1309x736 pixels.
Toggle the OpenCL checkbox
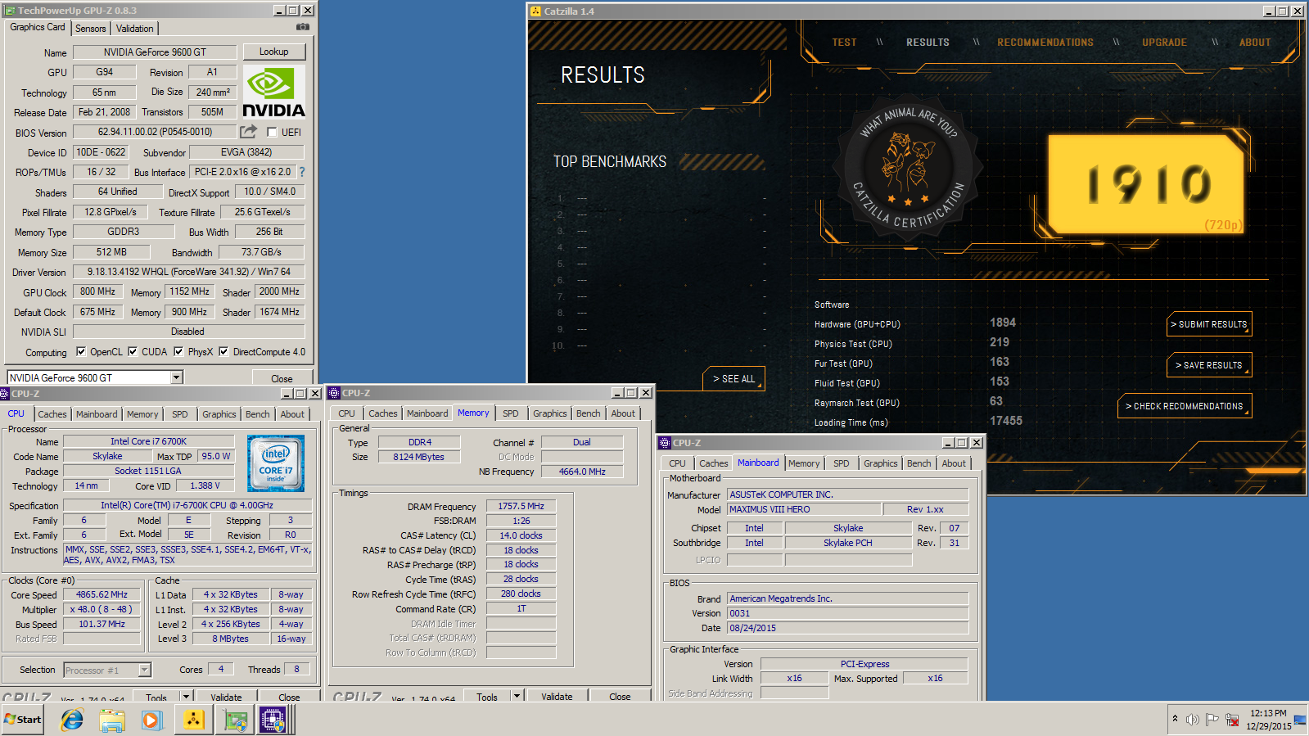(81, 351)
